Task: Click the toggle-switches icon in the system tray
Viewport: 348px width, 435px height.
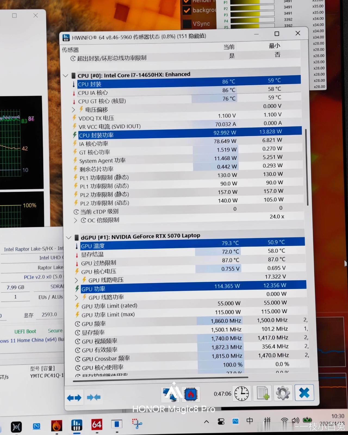Action: pyautogui.click(x=221, y=422)
